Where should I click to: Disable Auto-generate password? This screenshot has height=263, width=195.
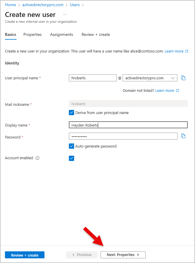pos(71,146)
